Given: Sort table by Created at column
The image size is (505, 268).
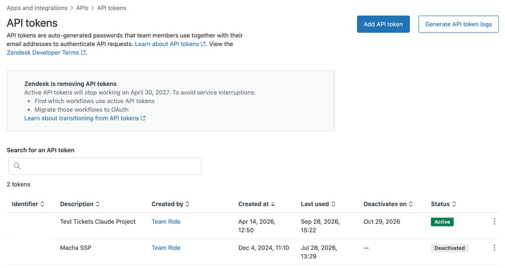Looking at the screenshot, I should [x=256, y=204].
